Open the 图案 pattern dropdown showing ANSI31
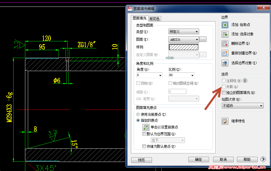 (184, 39)
